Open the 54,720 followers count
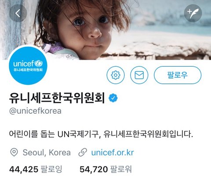 tap(94, 169)
